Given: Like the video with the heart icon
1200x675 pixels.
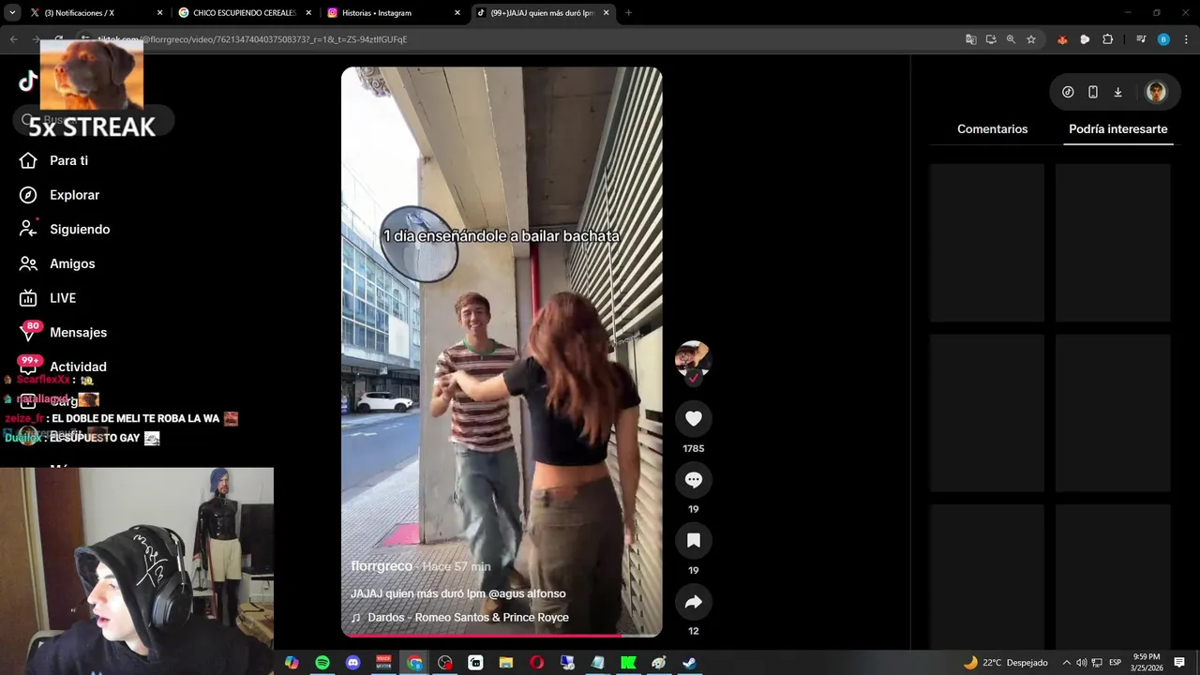Looking at the screenshot, I should 694,418.
